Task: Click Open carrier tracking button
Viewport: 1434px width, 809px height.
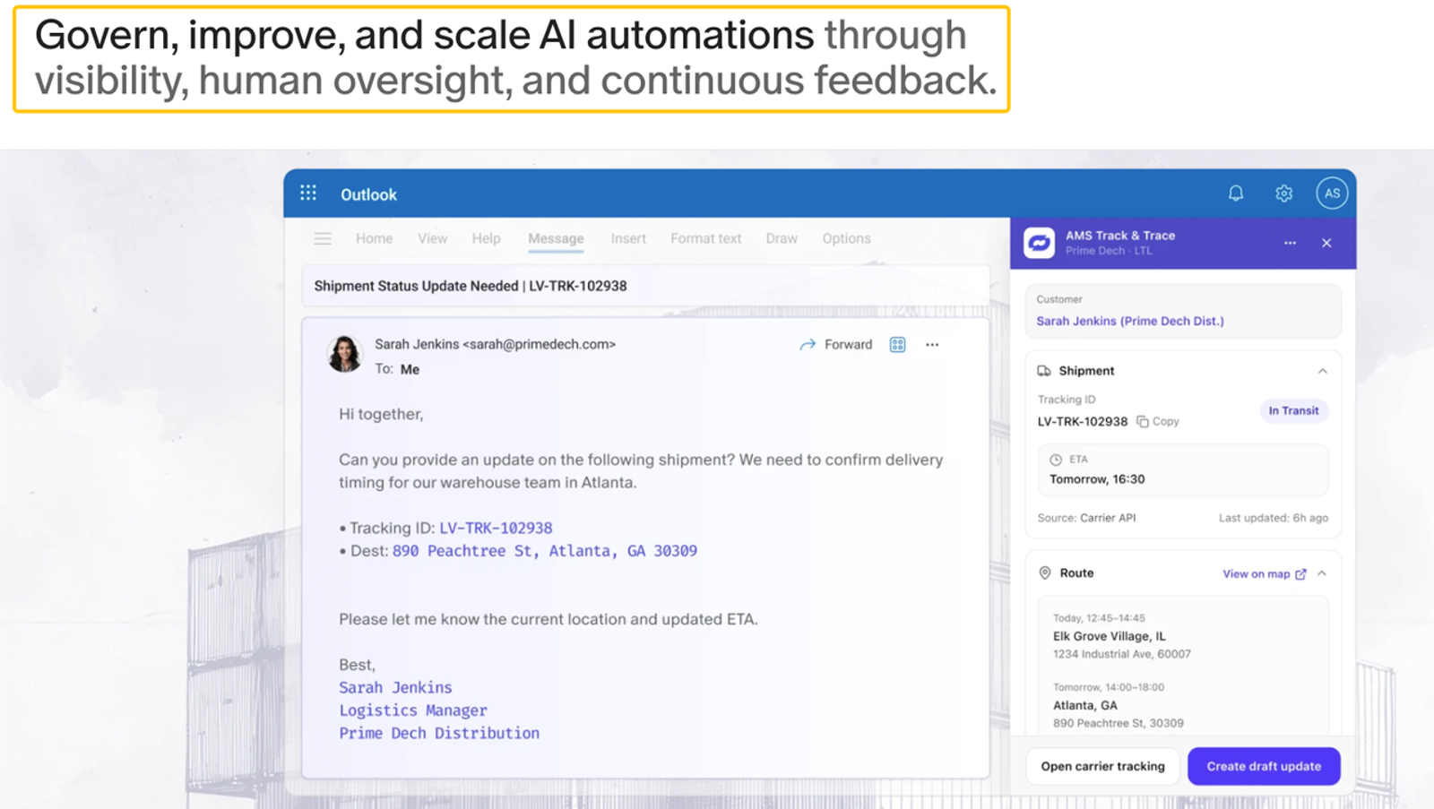Action: tap(1102, 766)
